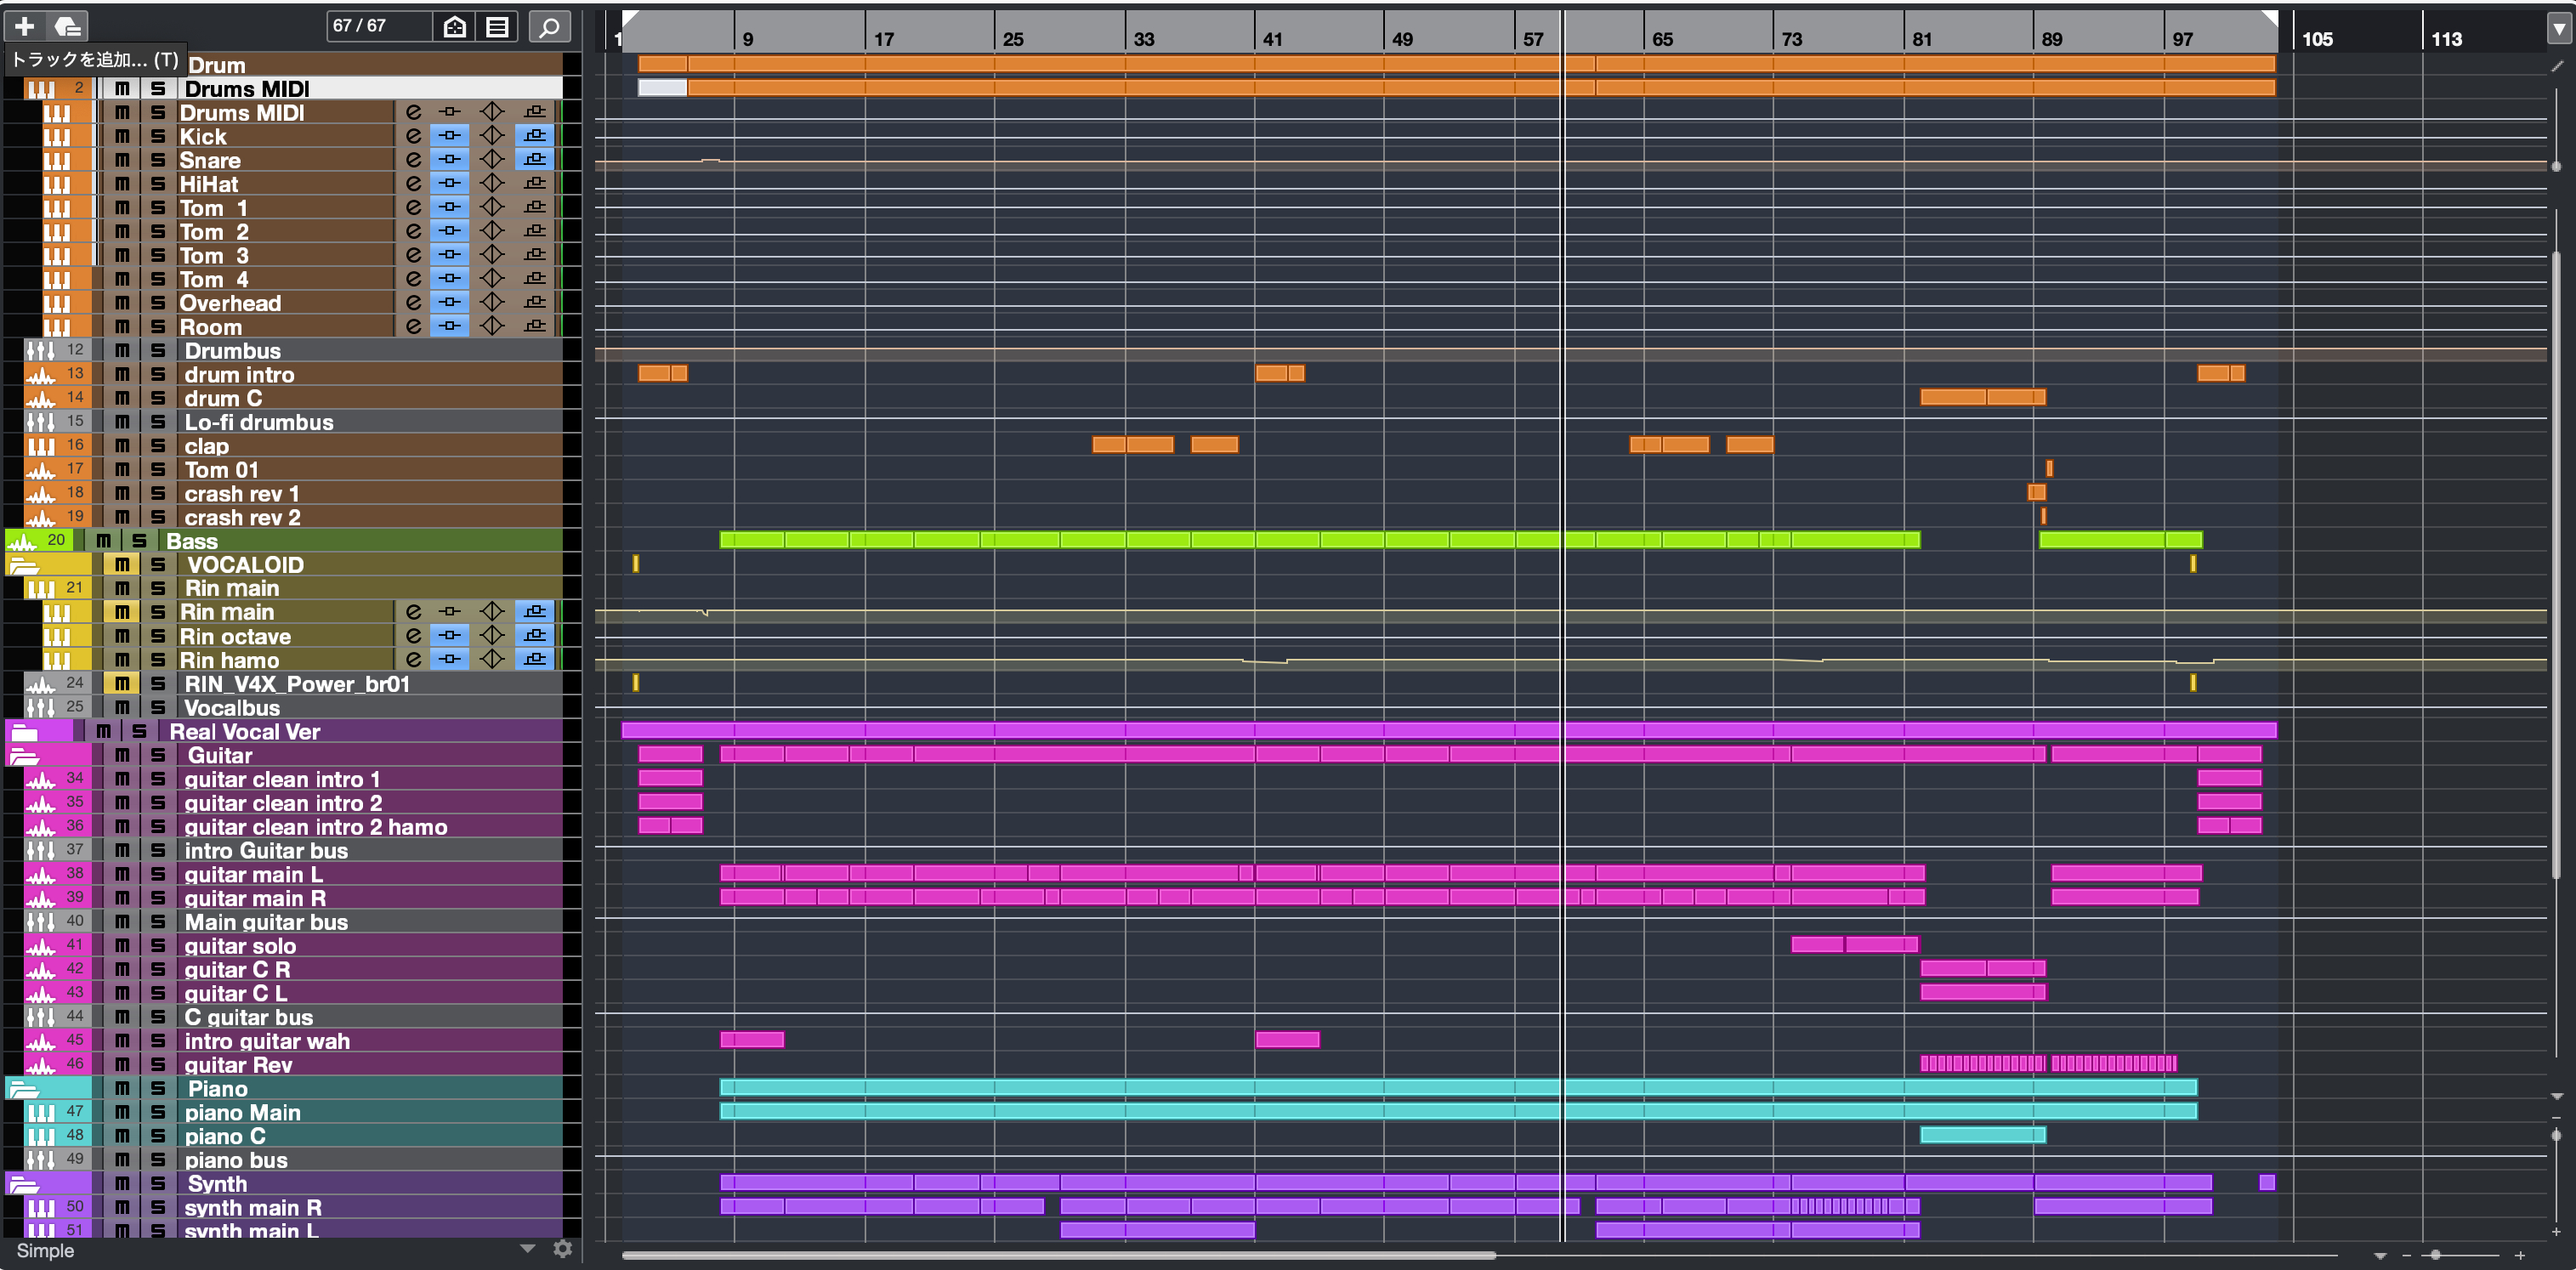
Task: Open the track presets button beside plus
Action: (68, 26)
